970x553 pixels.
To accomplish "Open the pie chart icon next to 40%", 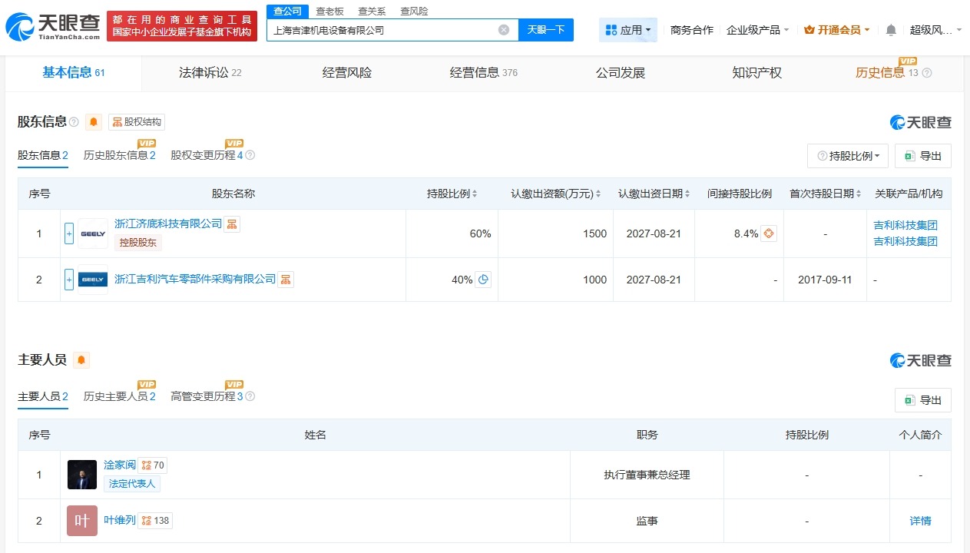I will point(483,280).
